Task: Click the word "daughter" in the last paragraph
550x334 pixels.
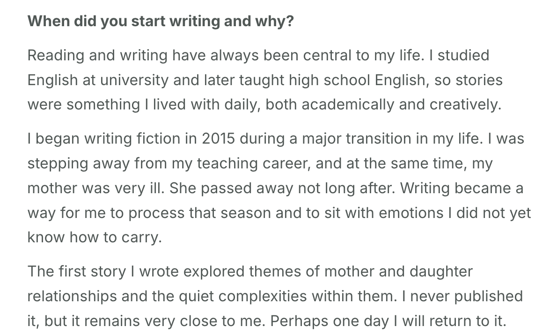Action: 441,271
